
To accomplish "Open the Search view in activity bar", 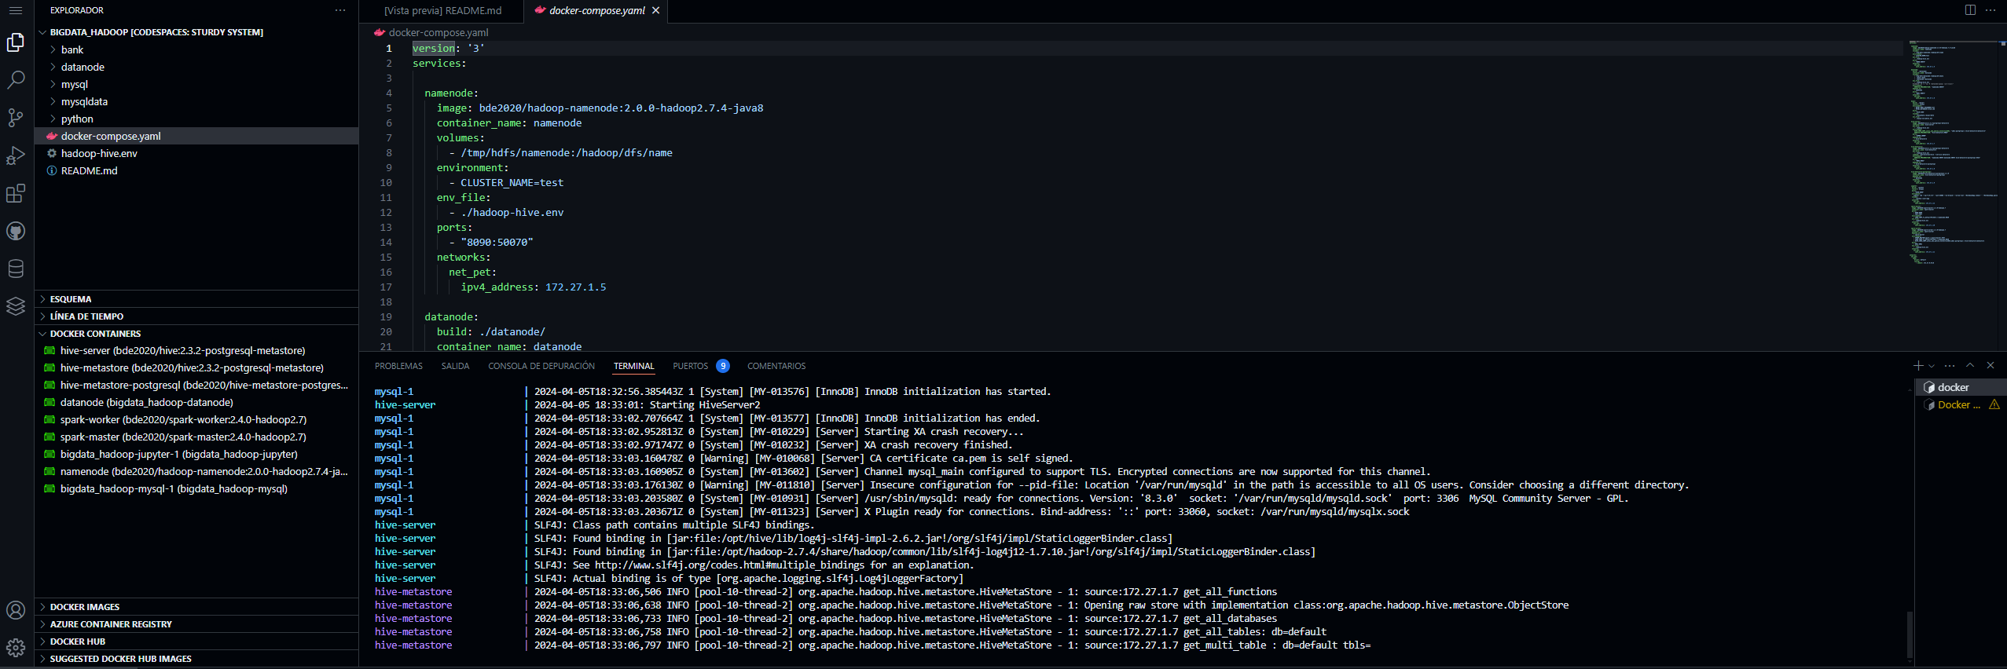I will pyautogui.click(x=16, y=80).
